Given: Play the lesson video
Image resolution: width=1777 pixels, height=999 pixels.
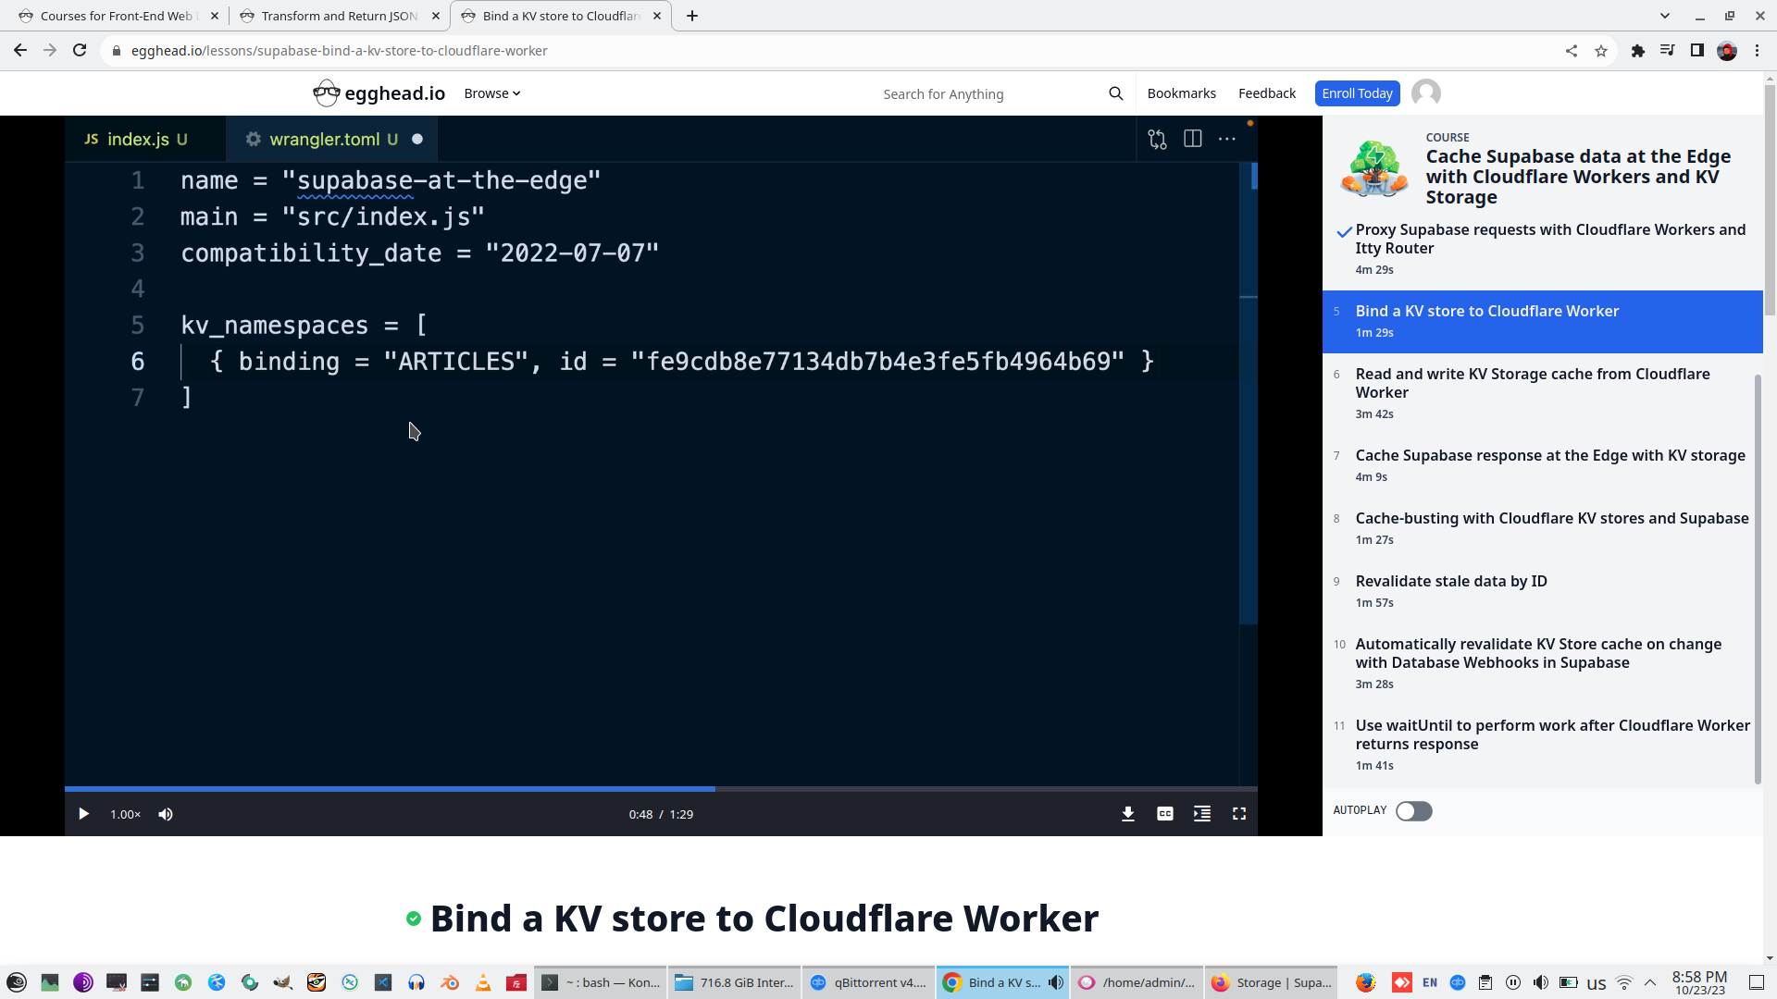Looking at the screenshot, I should (83, 814).
